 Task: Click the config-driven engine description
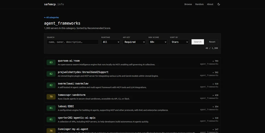click(113, 110)
